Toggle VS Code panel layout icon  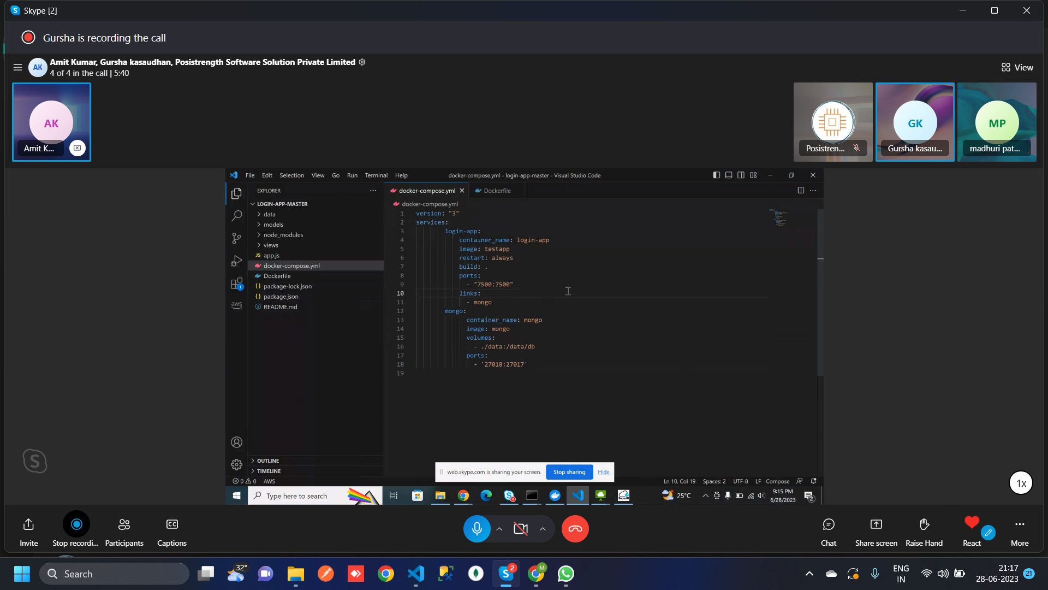[x=729, y=175]
